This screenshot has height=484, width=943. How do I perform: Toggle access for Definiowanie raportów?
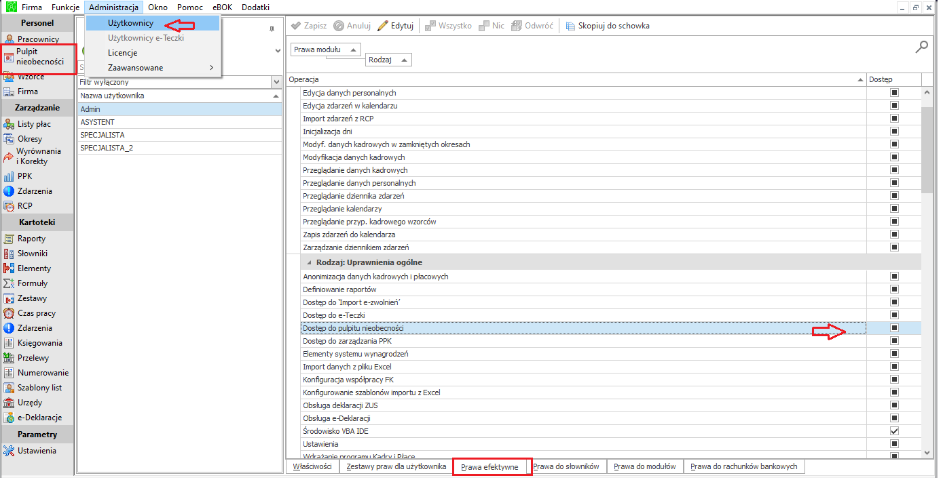click(x=894, y=289)
